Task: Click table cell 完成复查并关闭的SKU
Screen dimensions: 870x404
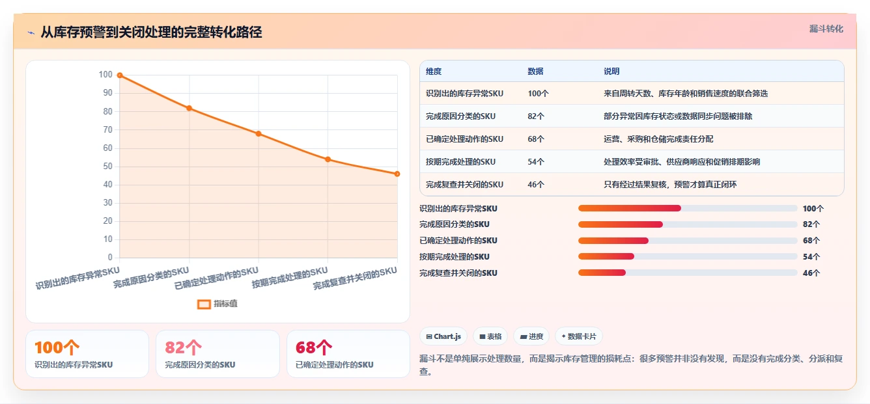Action: coord(465,185)
